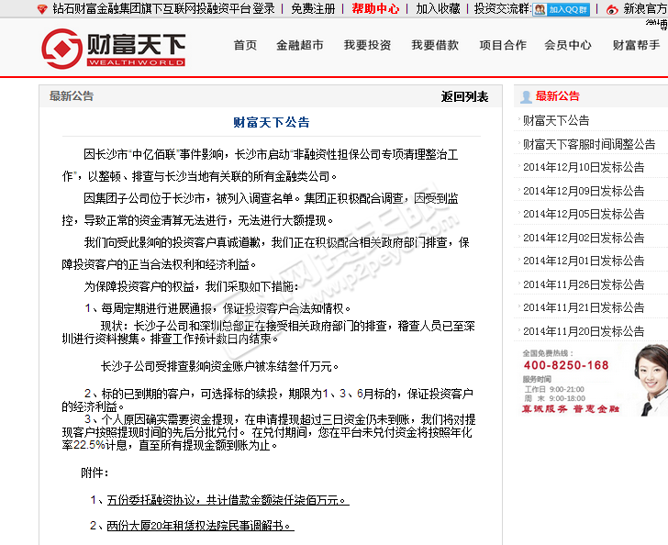The width and height of the screenshot is (668, 545).
Task: Go to the 首页 home tab
Action: pyautogui.click(x=245, y=45)
